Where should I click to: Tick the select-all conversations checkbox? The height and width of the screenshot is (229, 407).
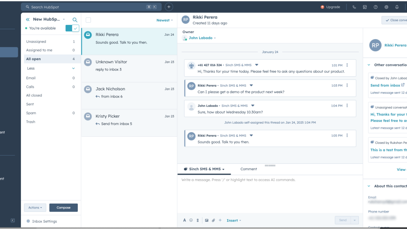tap(88, 20)
